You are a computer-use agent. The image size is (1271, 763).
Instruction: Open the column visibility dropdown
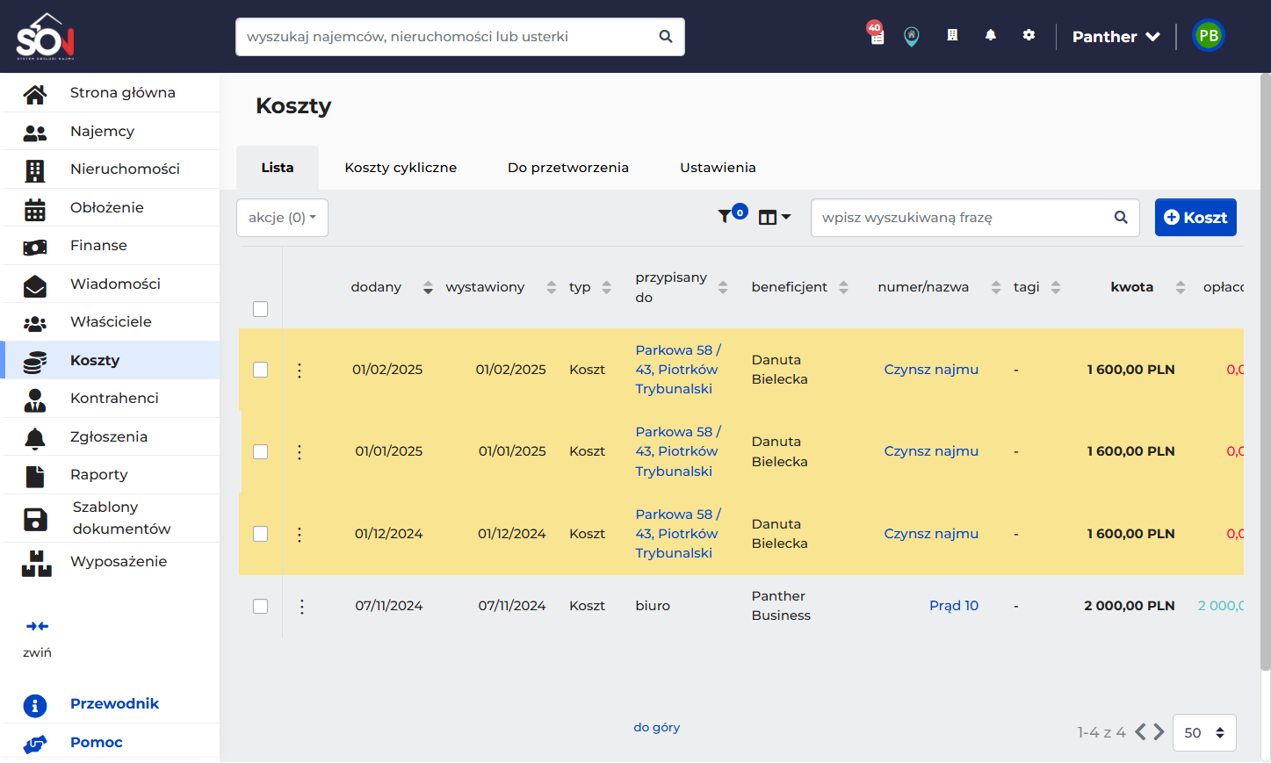point(775,217)
